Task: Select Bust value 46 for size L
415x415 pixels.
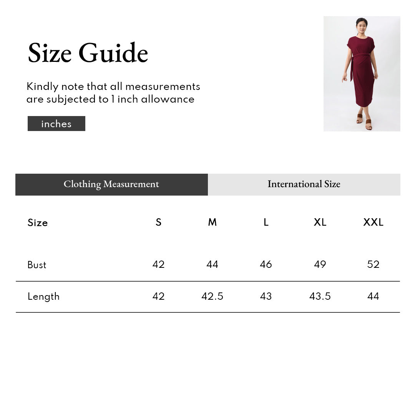Action: [x=266, y=264]
